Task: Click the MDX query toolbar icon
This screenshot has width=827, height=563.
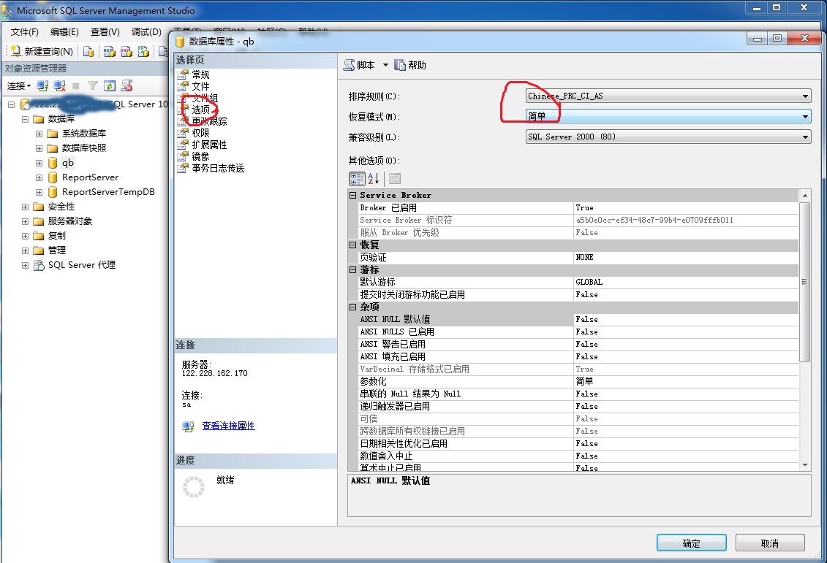Action: 109,51
